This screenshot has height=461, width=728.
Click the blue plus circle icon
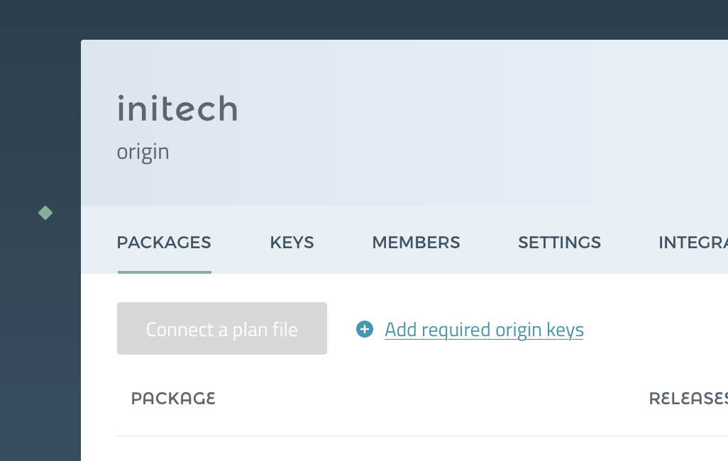(365, 329)
